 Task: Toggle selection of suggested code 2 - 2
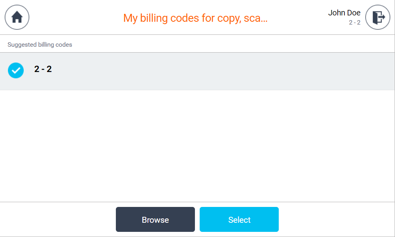click(x=16, y=70)
